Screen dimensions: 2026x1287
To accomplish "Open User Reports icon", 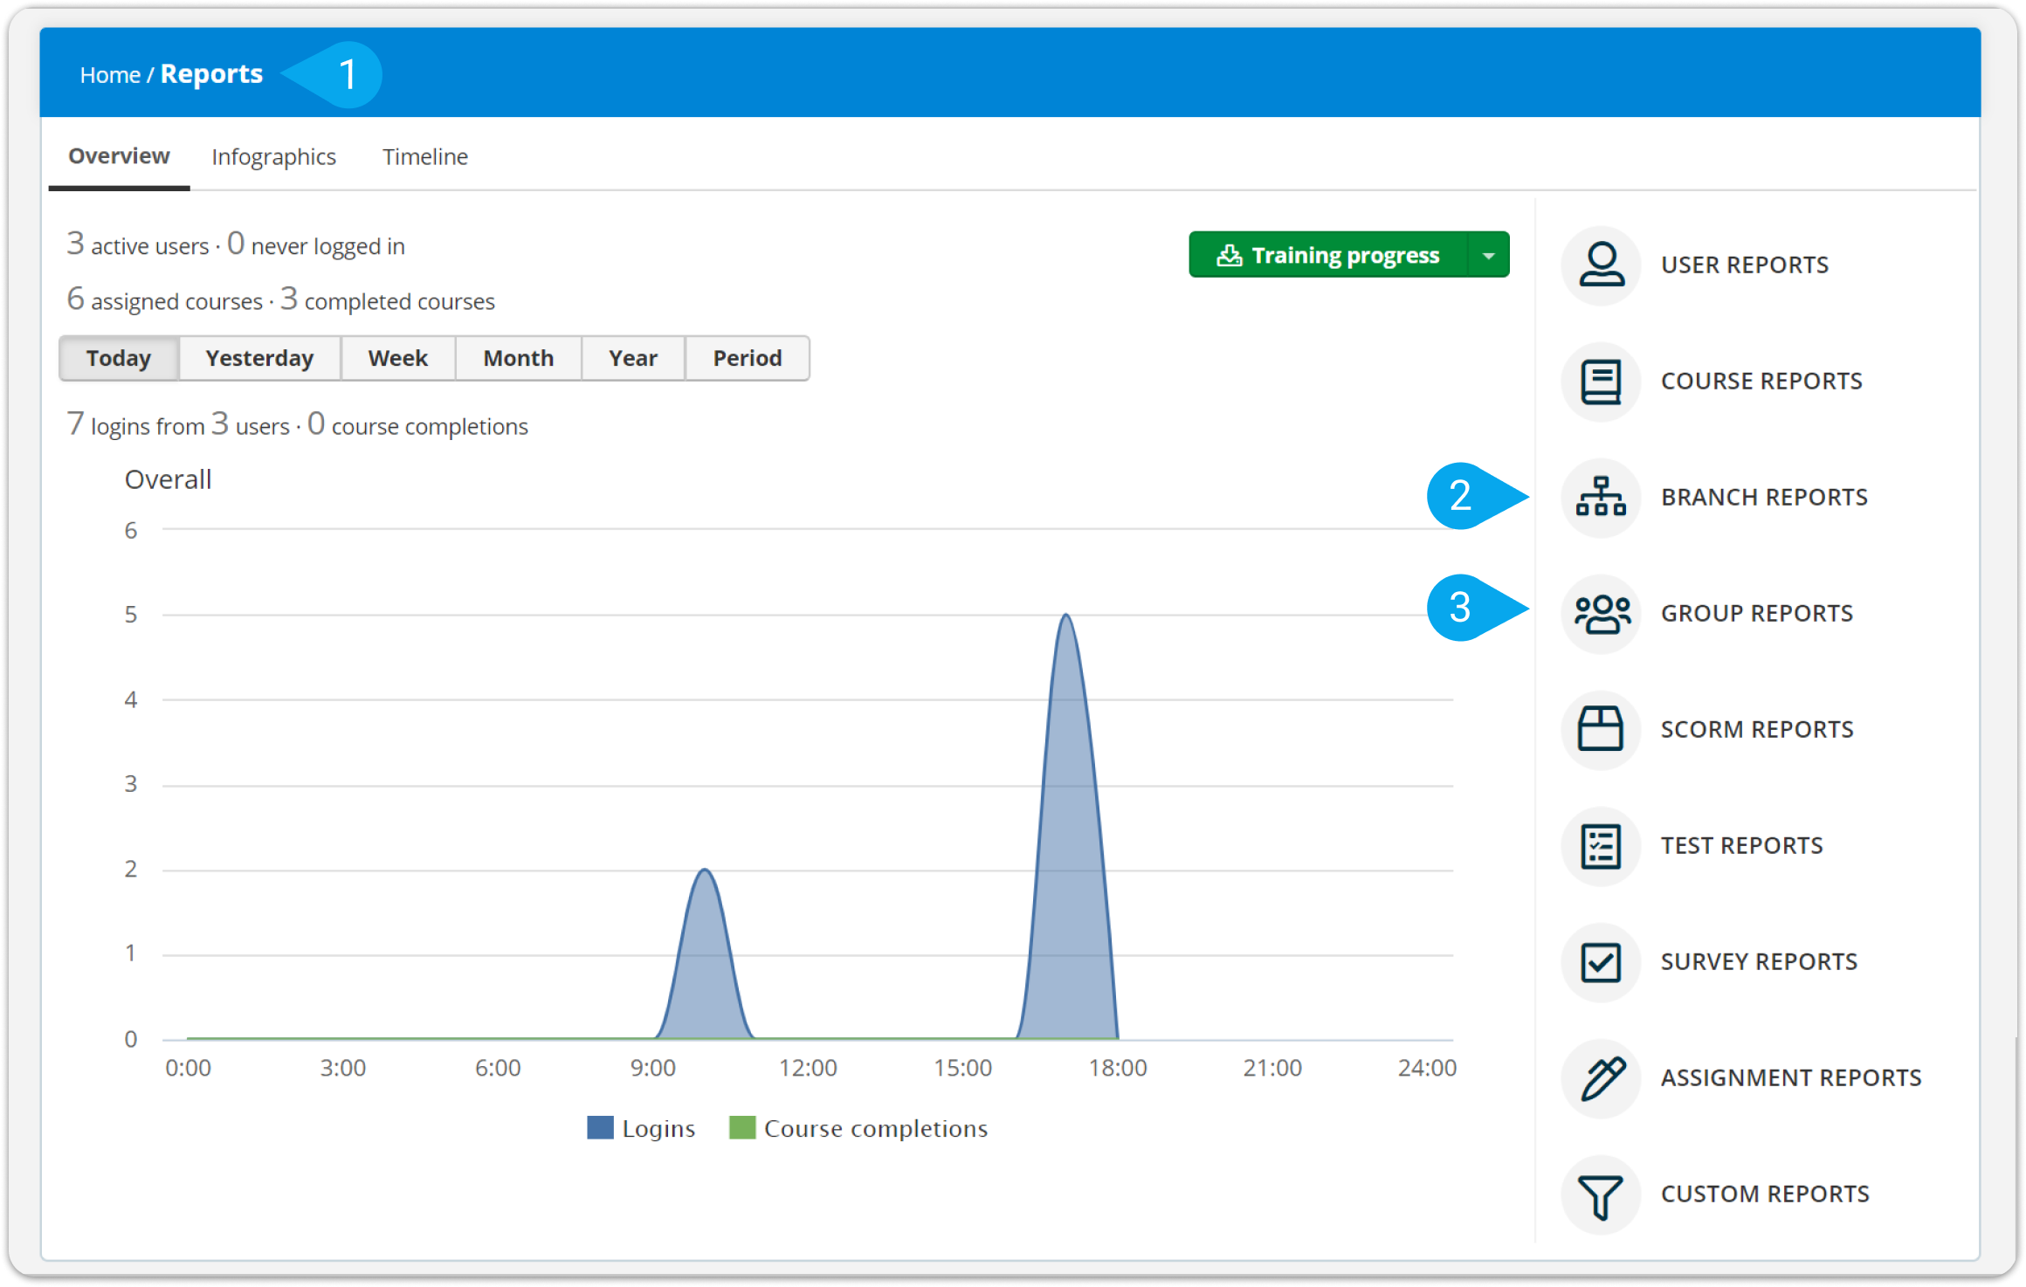I will (1601, 265).
